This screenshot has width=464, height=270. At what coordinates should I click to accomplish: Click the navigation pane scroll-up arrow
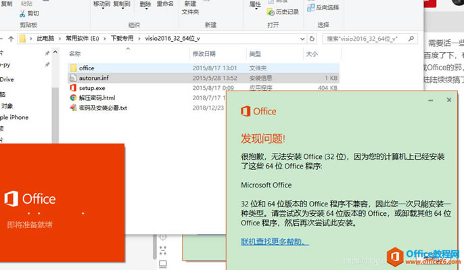[x=55, y=52]
